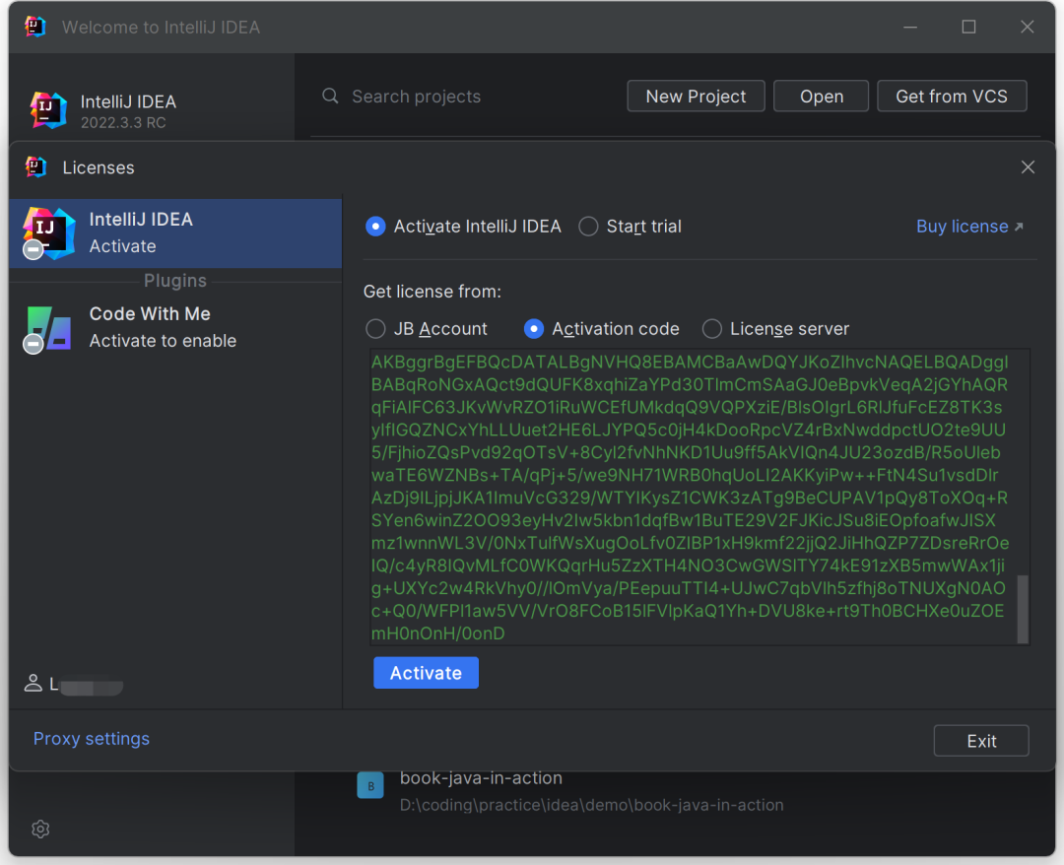Click the Code With Me plugin icon
The width and height of the screenshot is (1064, 865).
[x=49, y=328]
